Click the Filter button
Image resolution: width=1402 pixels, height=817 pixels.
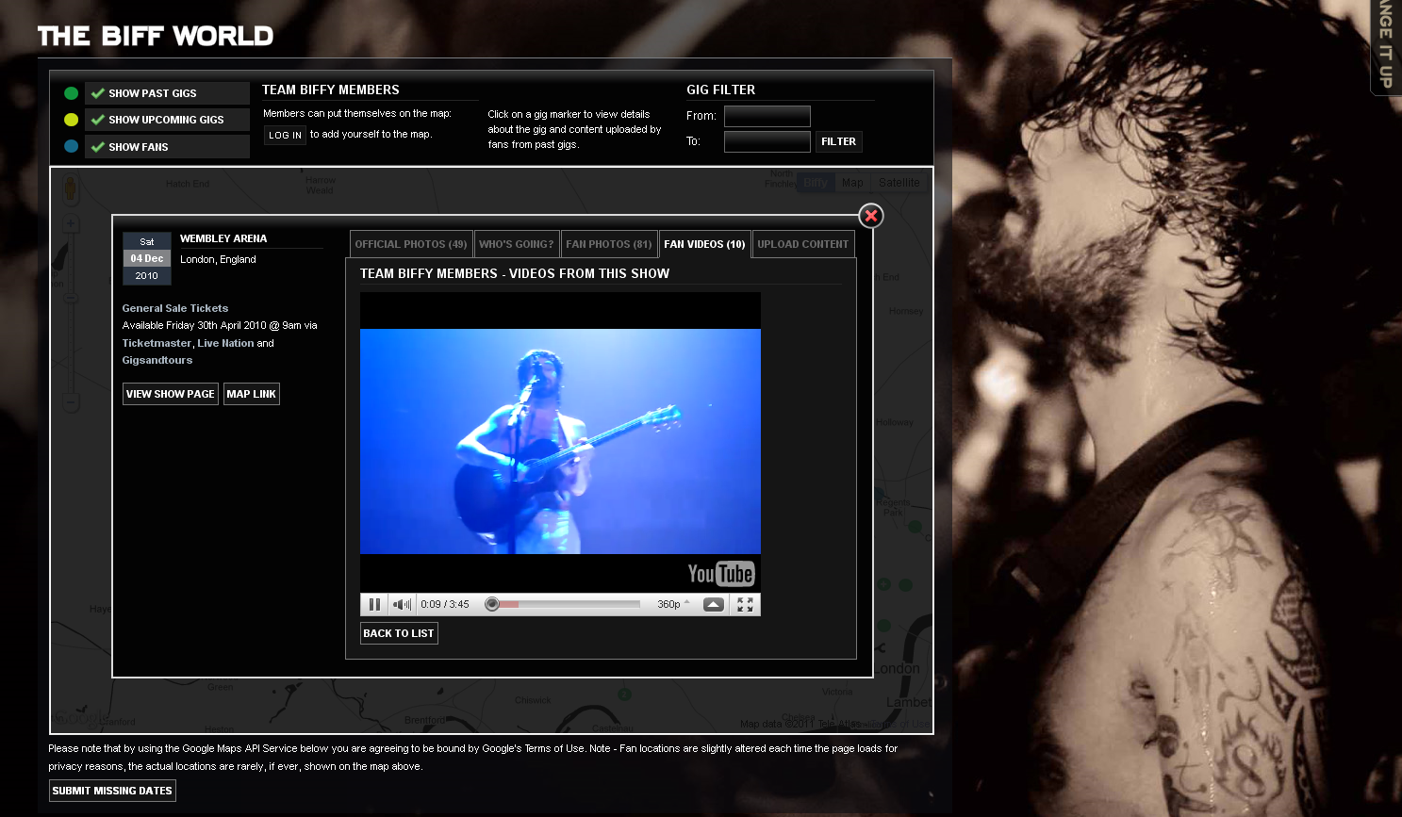[x=838, y=141]
